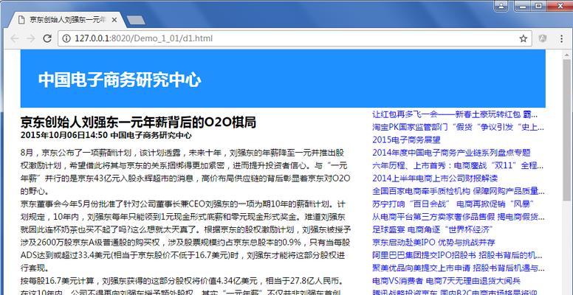Open link 京东启动赴美IPO 优势与挑战并存

click(x=433, y=243)
